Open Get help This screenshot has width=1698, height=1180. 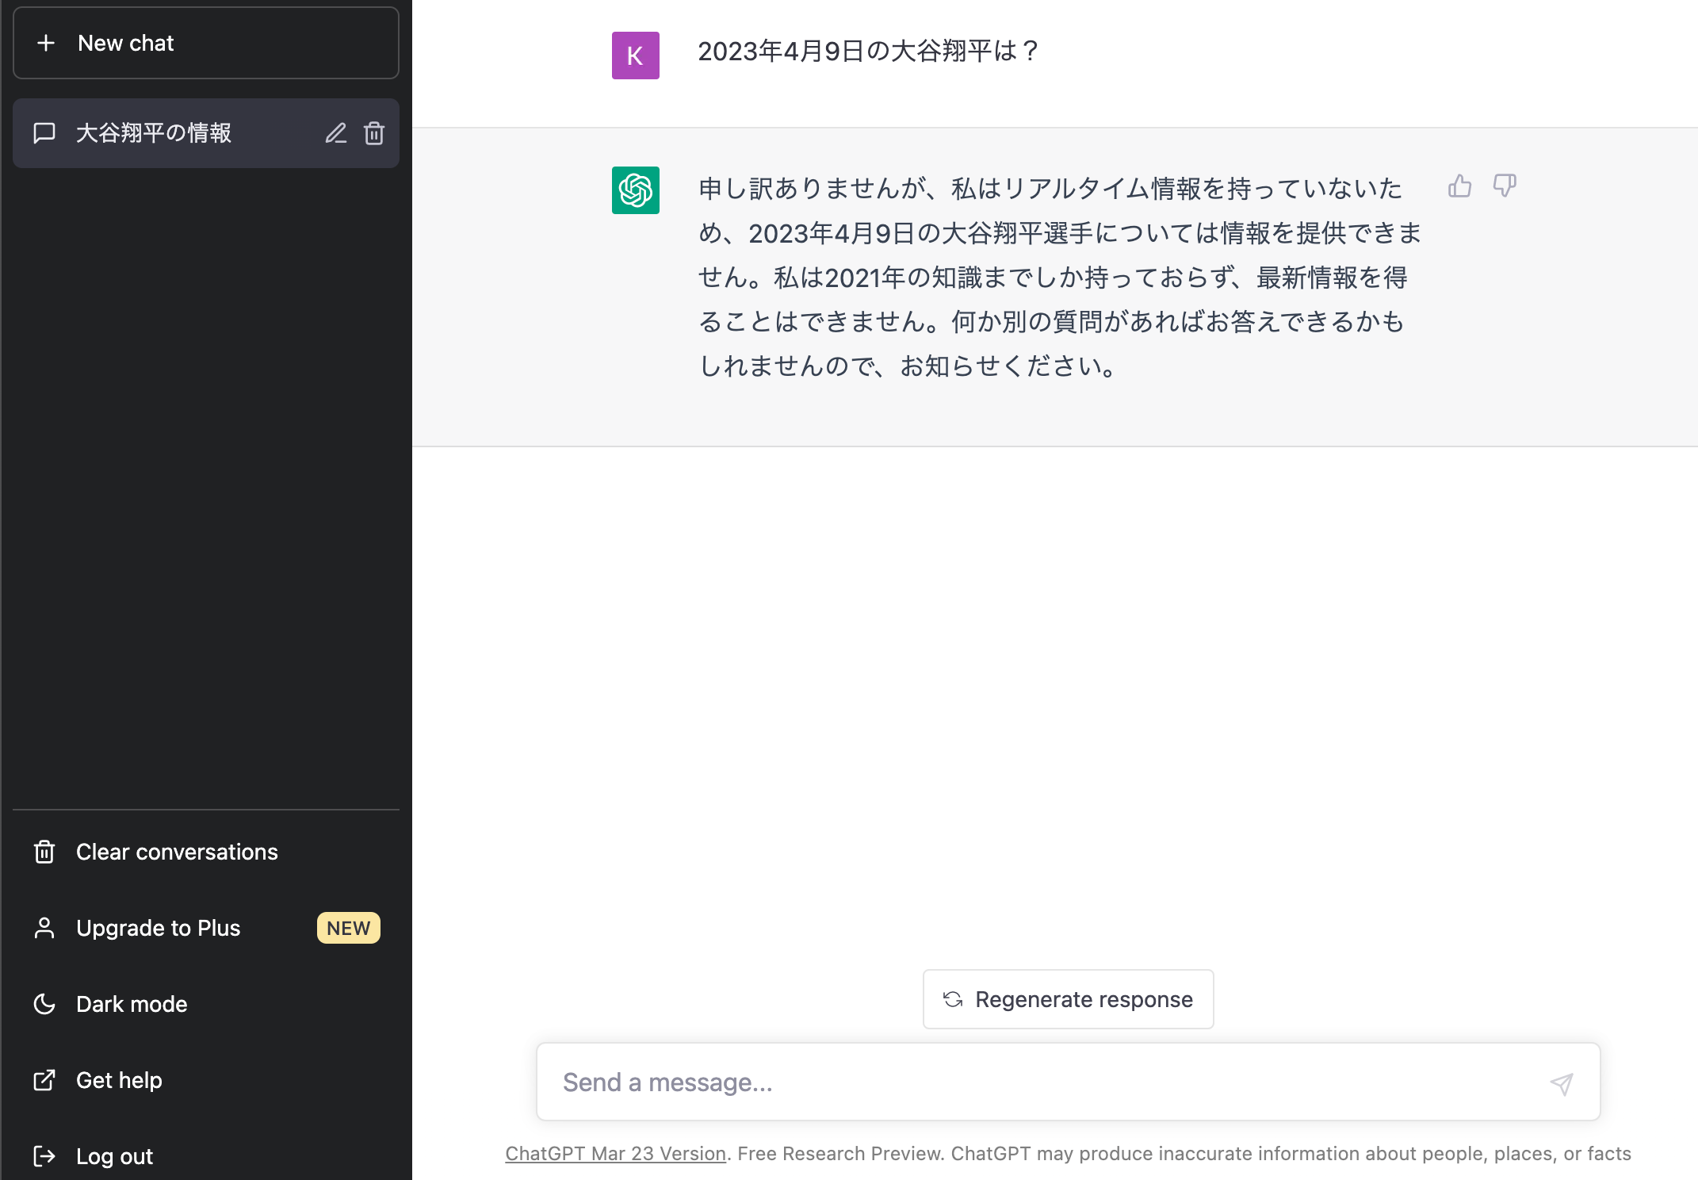tap(206, 1080)
